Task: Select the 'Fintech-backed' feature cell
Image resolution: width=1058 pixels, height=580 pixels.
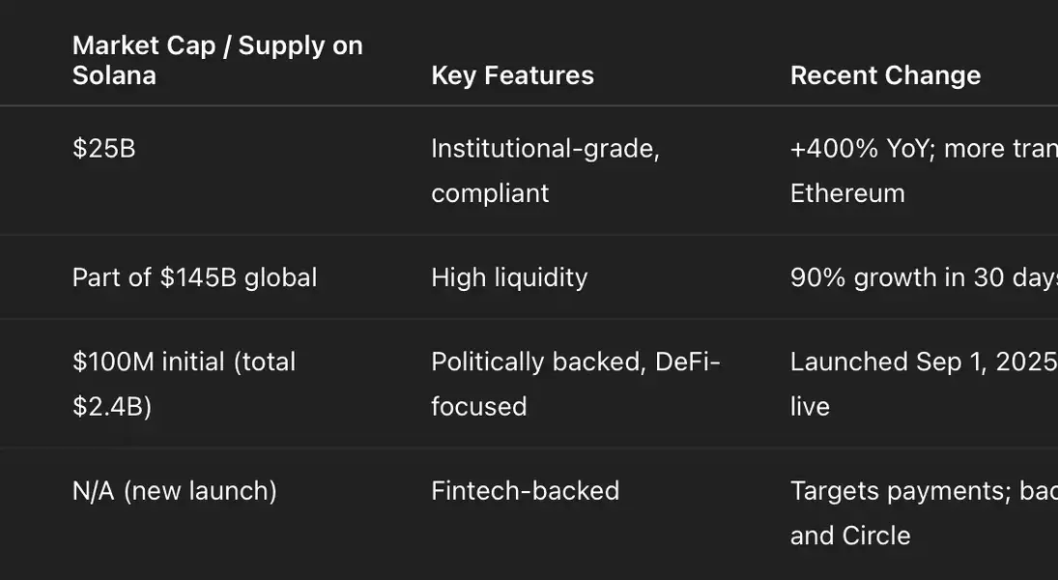Action: point(525,491)
